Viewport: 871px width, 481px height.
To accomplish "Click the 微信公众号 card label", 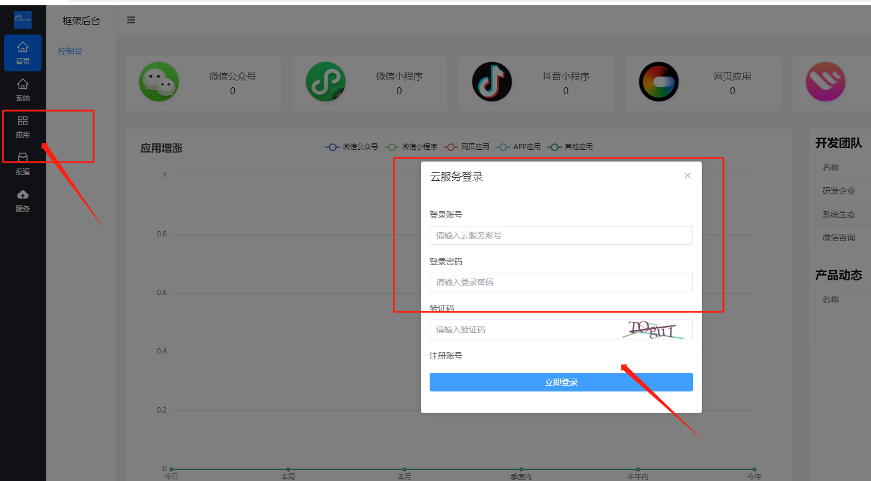I will click(232, 76).
